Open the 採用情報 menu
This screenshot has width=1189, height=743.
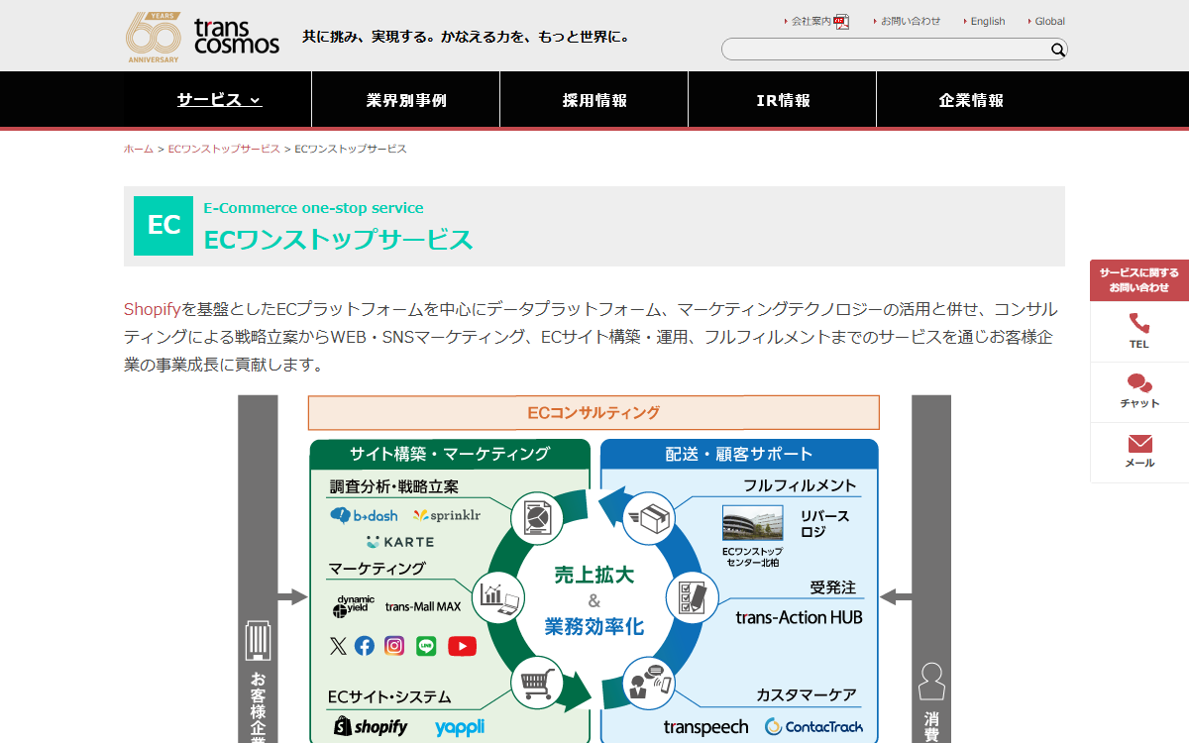(594, 100)
